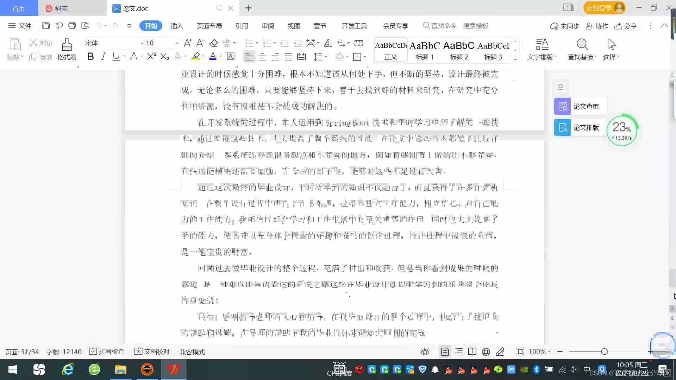The width and height of the screenshot is (676, 380).
Task: Click the 论文查重 button in side panel
Action: click(580, 106)
